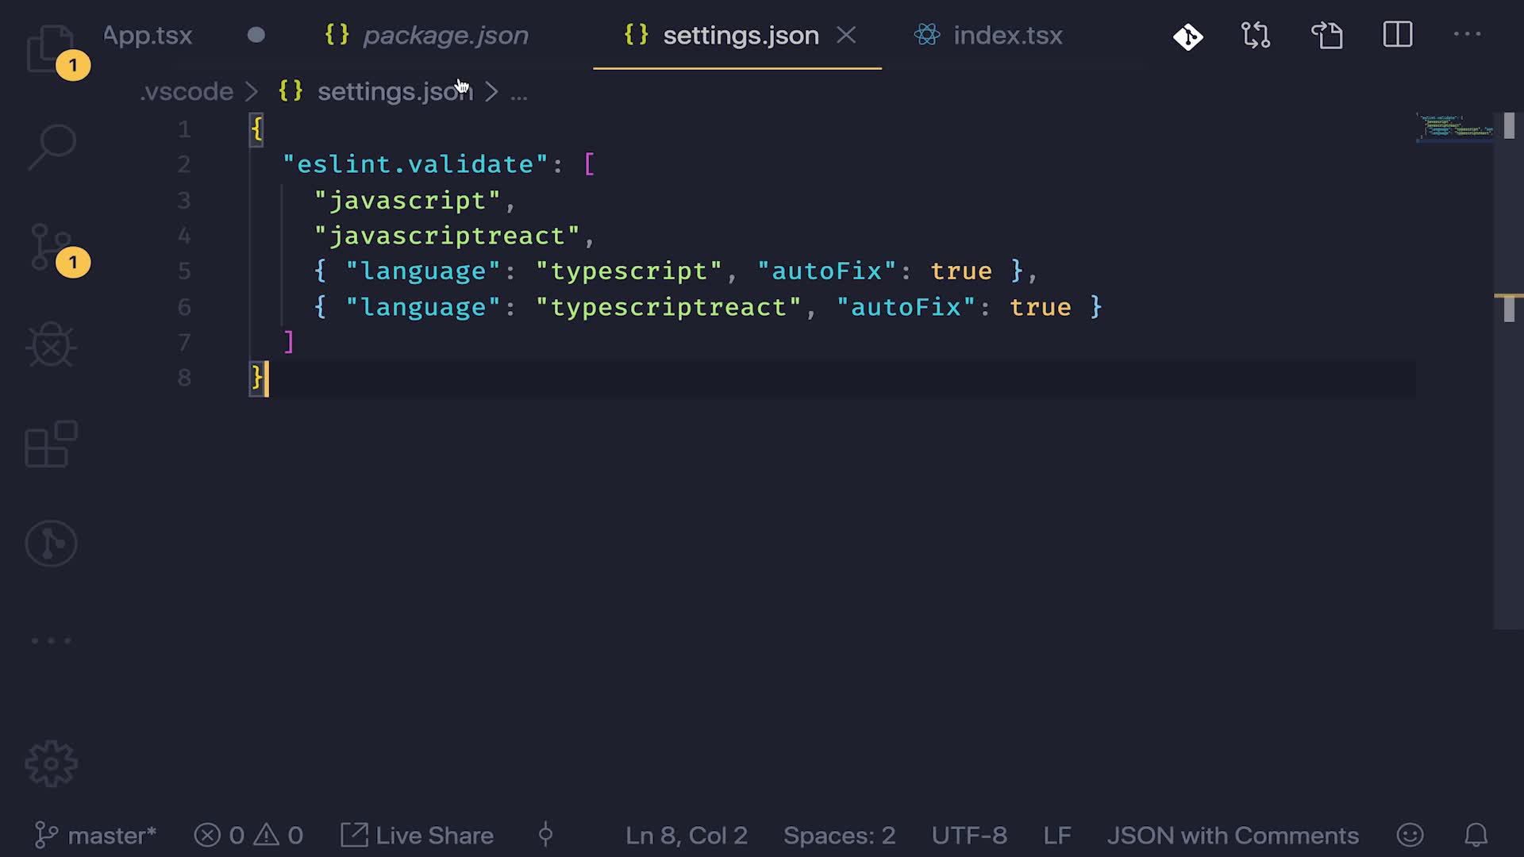The height and width of the screenshot is (857, 1524).
Task: Open the Explorer view in activity bar
Action: point(49,48)
